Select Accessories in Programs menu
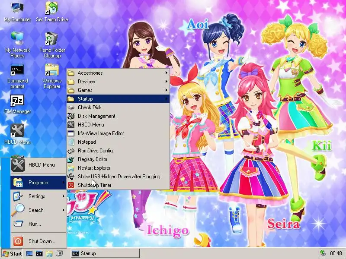The height and width of the screenshot is (259, 346). click(x=118, y=73)
